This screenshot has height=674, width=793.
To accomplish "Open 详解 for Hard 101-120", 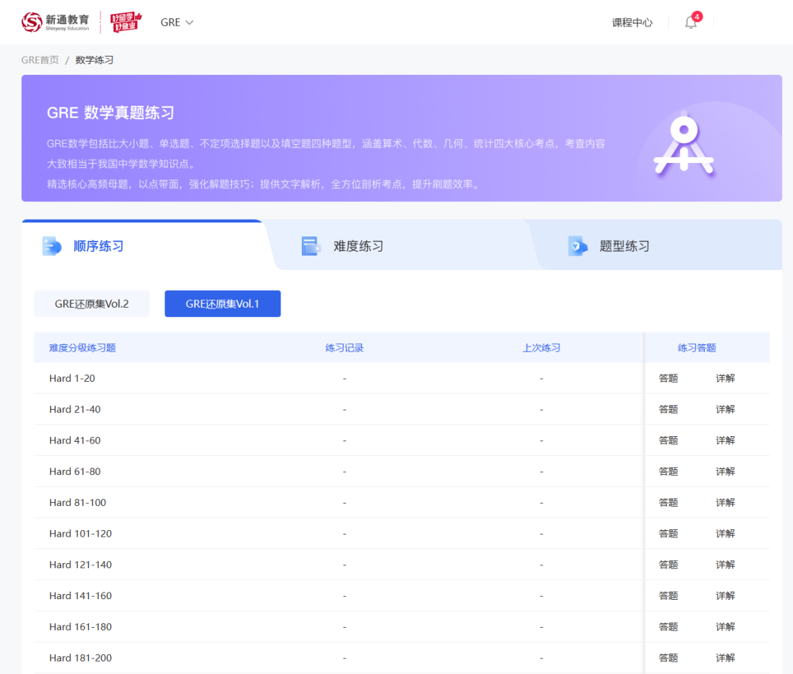I will pos(725,534).
